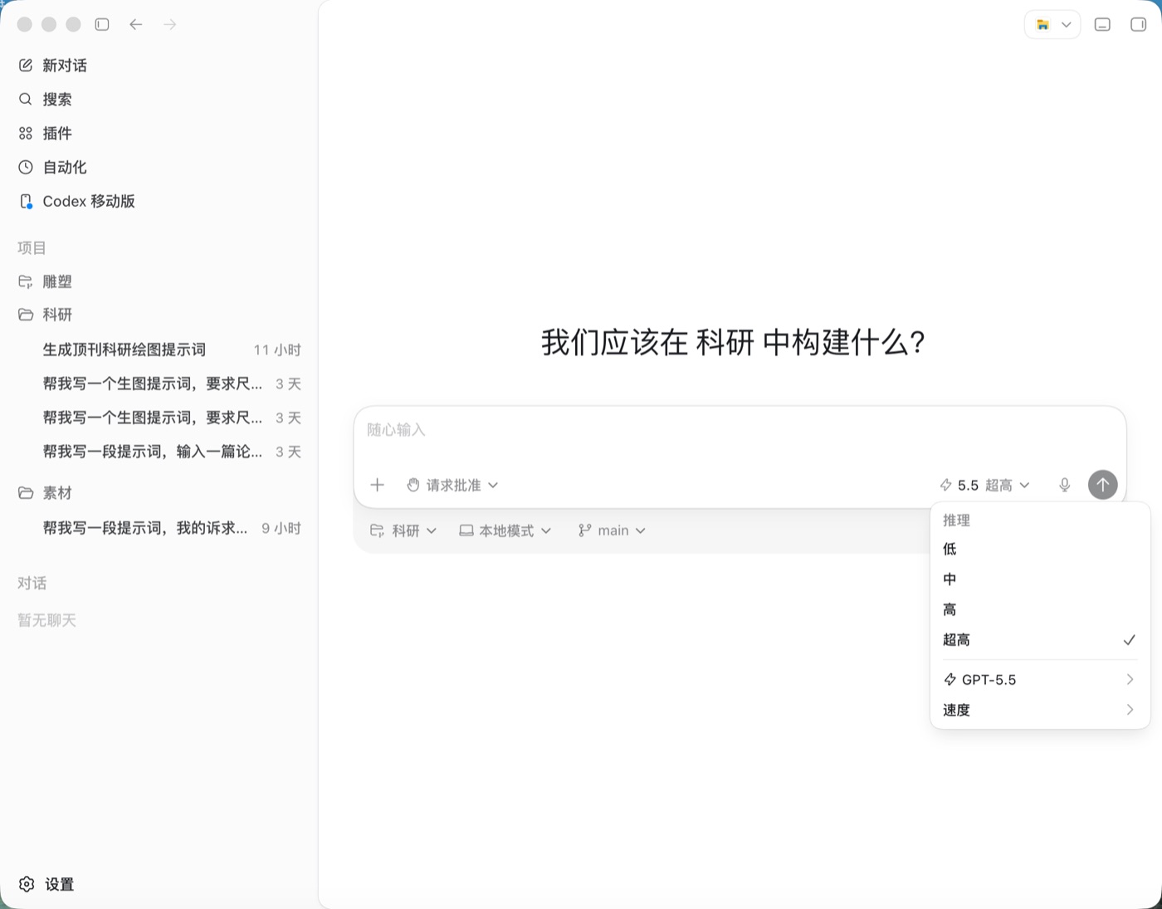The width and height of the screenshot is (1162, 909).
Task: Open chat 帮我写一段提示词，我的诉求…
Action: point(159,528)
